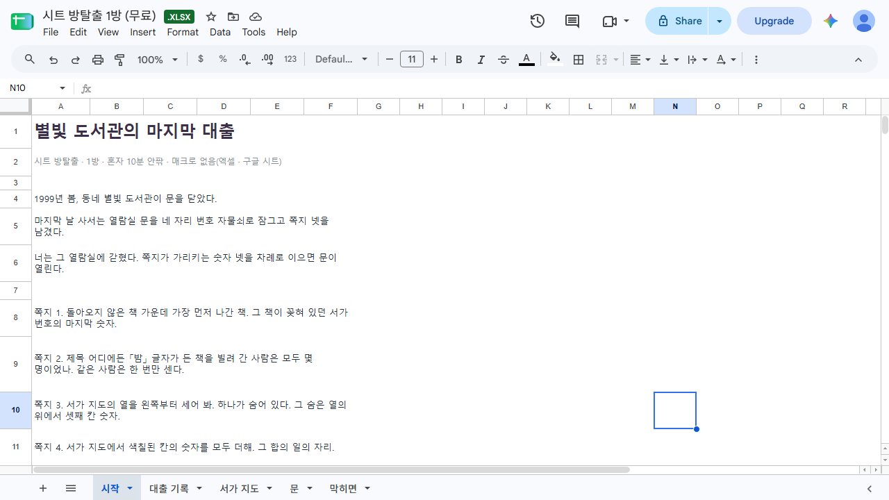
Task: Add a new sheet
Action: (x=43, y=488)
